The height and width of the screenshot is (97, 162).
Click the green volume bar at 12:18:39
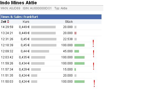(79, 45)
